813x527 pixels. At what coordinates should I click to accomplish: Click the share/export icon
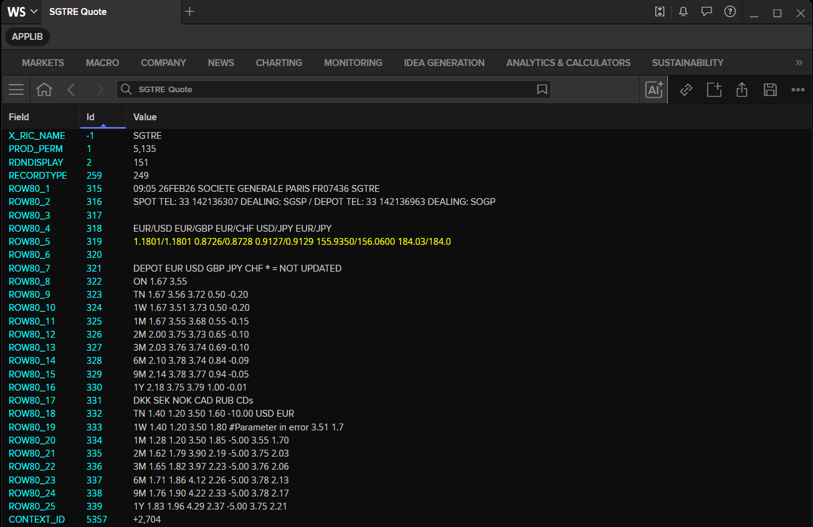[741, 90]
